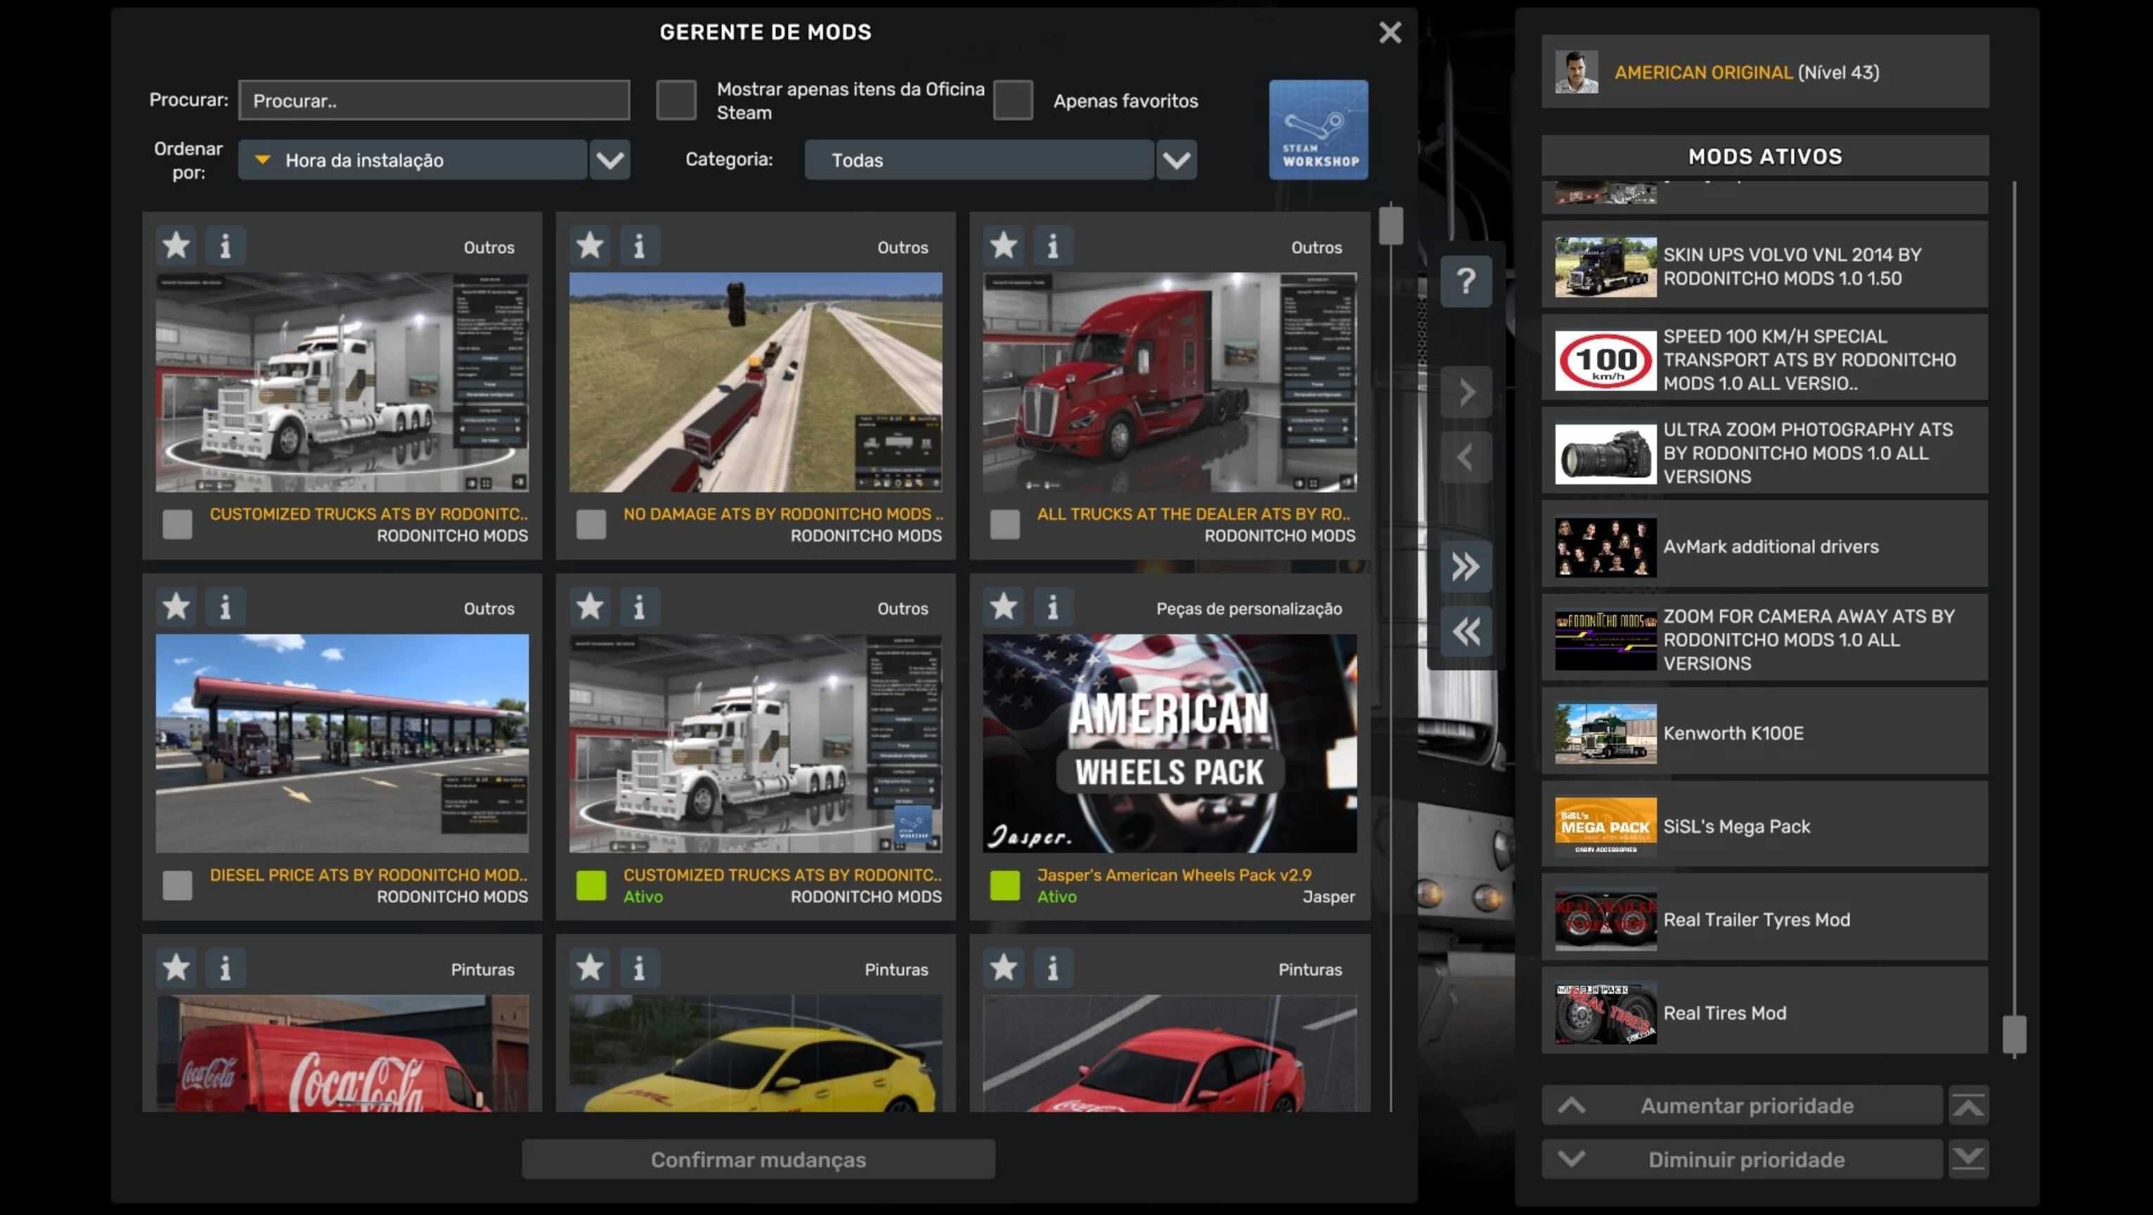Enable Steam Workshop items only checkbox
Screen dimensions: 2153x1215
[675, 101]
